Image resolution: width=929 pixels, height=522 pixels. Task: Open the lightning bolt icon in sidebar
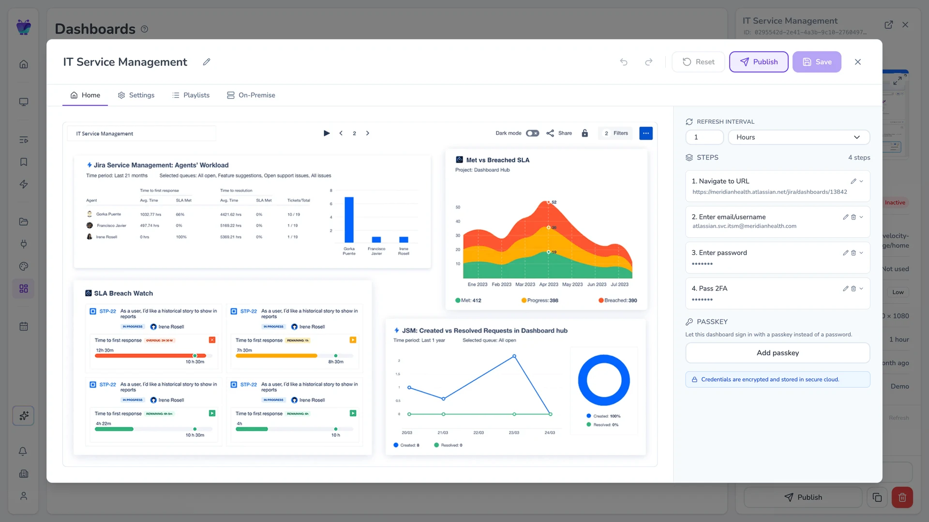[23, 184]
